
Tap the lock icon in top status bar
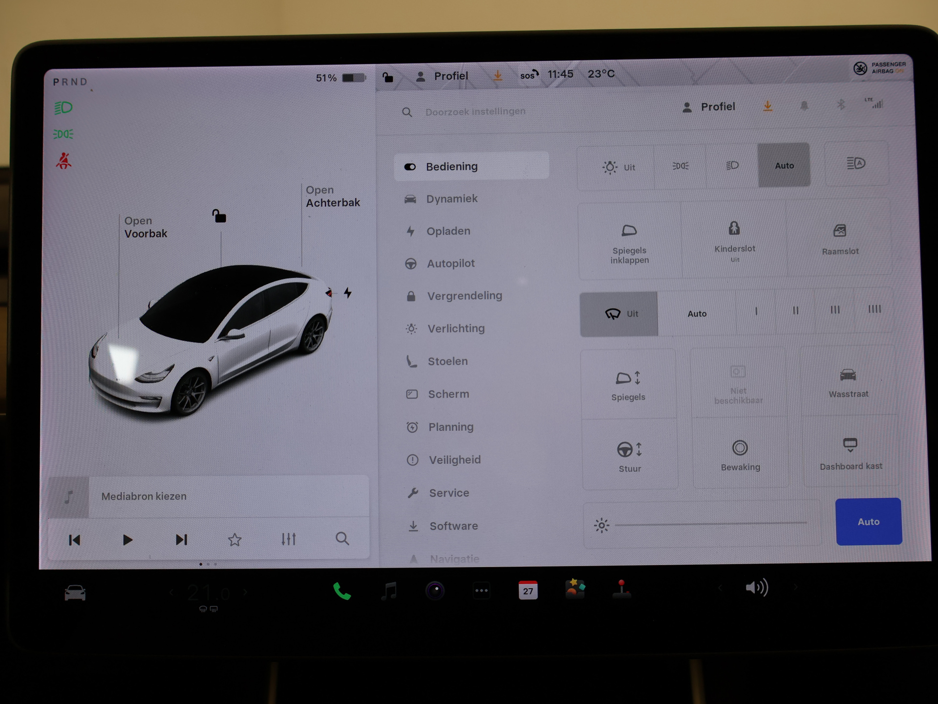point(387,77)
